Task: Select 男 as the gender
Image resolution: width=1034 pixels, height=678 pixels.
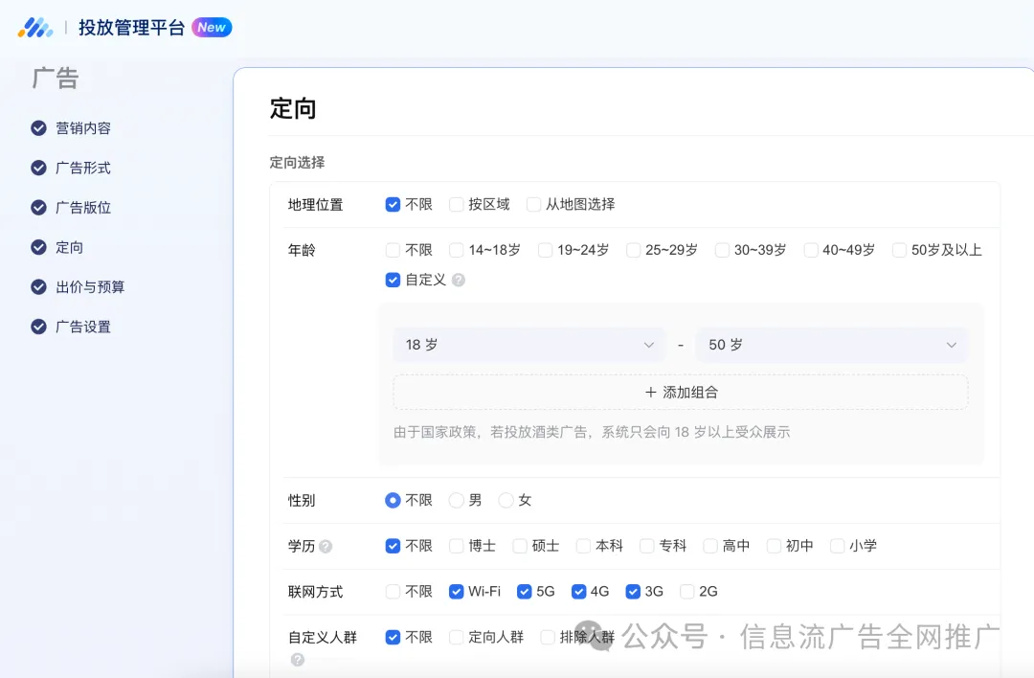Action: [456, 499]
